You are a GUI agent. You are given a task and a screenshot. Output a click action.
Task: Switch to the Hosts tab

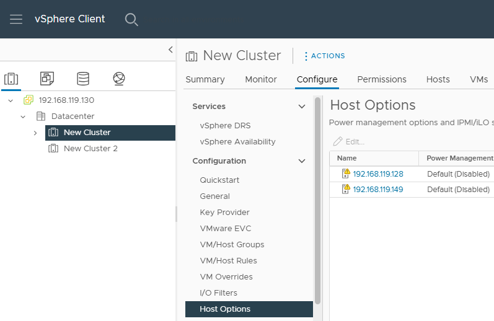click(438, 79)
